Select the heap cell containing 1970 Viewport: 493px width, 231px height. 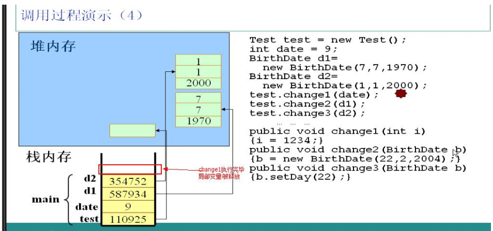198,121
